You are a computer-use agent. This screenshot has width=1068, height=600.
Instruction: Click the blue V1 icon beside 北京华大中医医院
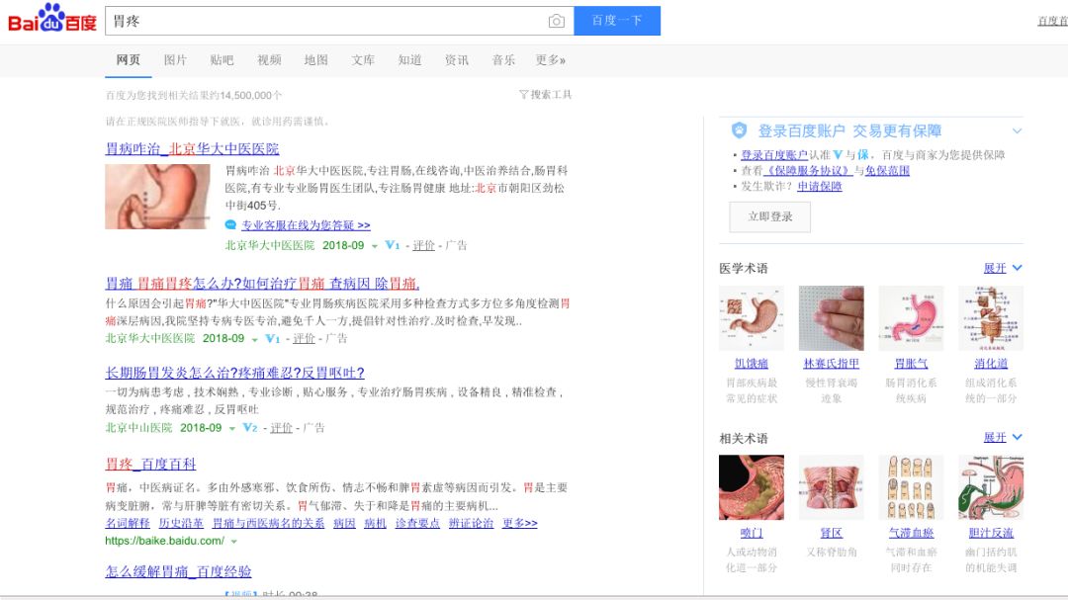click(x=392, y=245)
